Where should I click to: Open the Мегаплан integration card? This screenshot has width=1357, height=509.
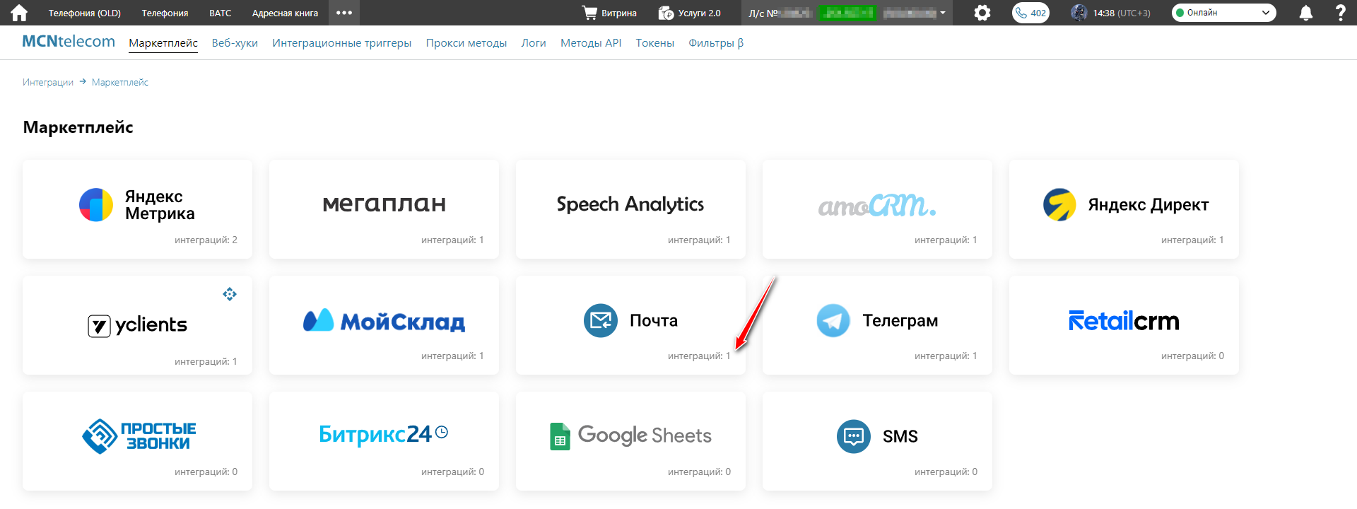point(384,209)
